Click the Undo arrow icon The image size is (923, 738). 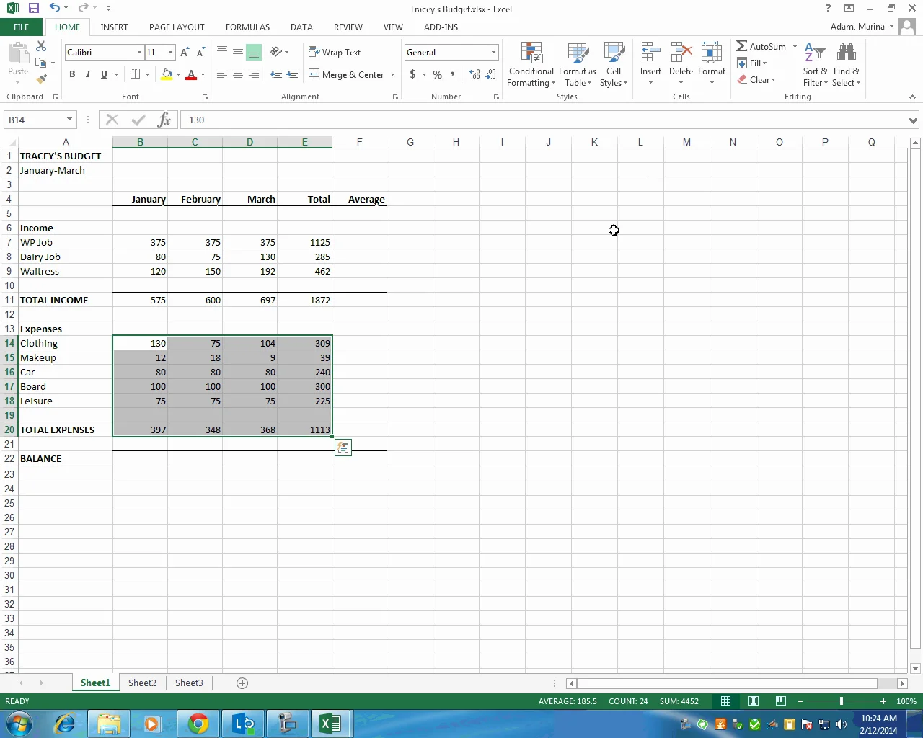tap(55, 9)
